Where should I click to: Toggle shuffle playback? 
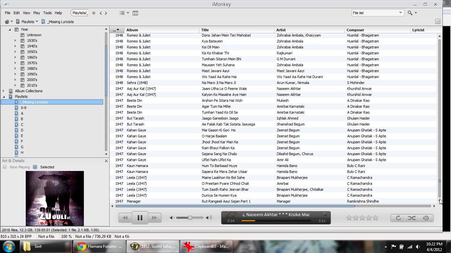412,218
